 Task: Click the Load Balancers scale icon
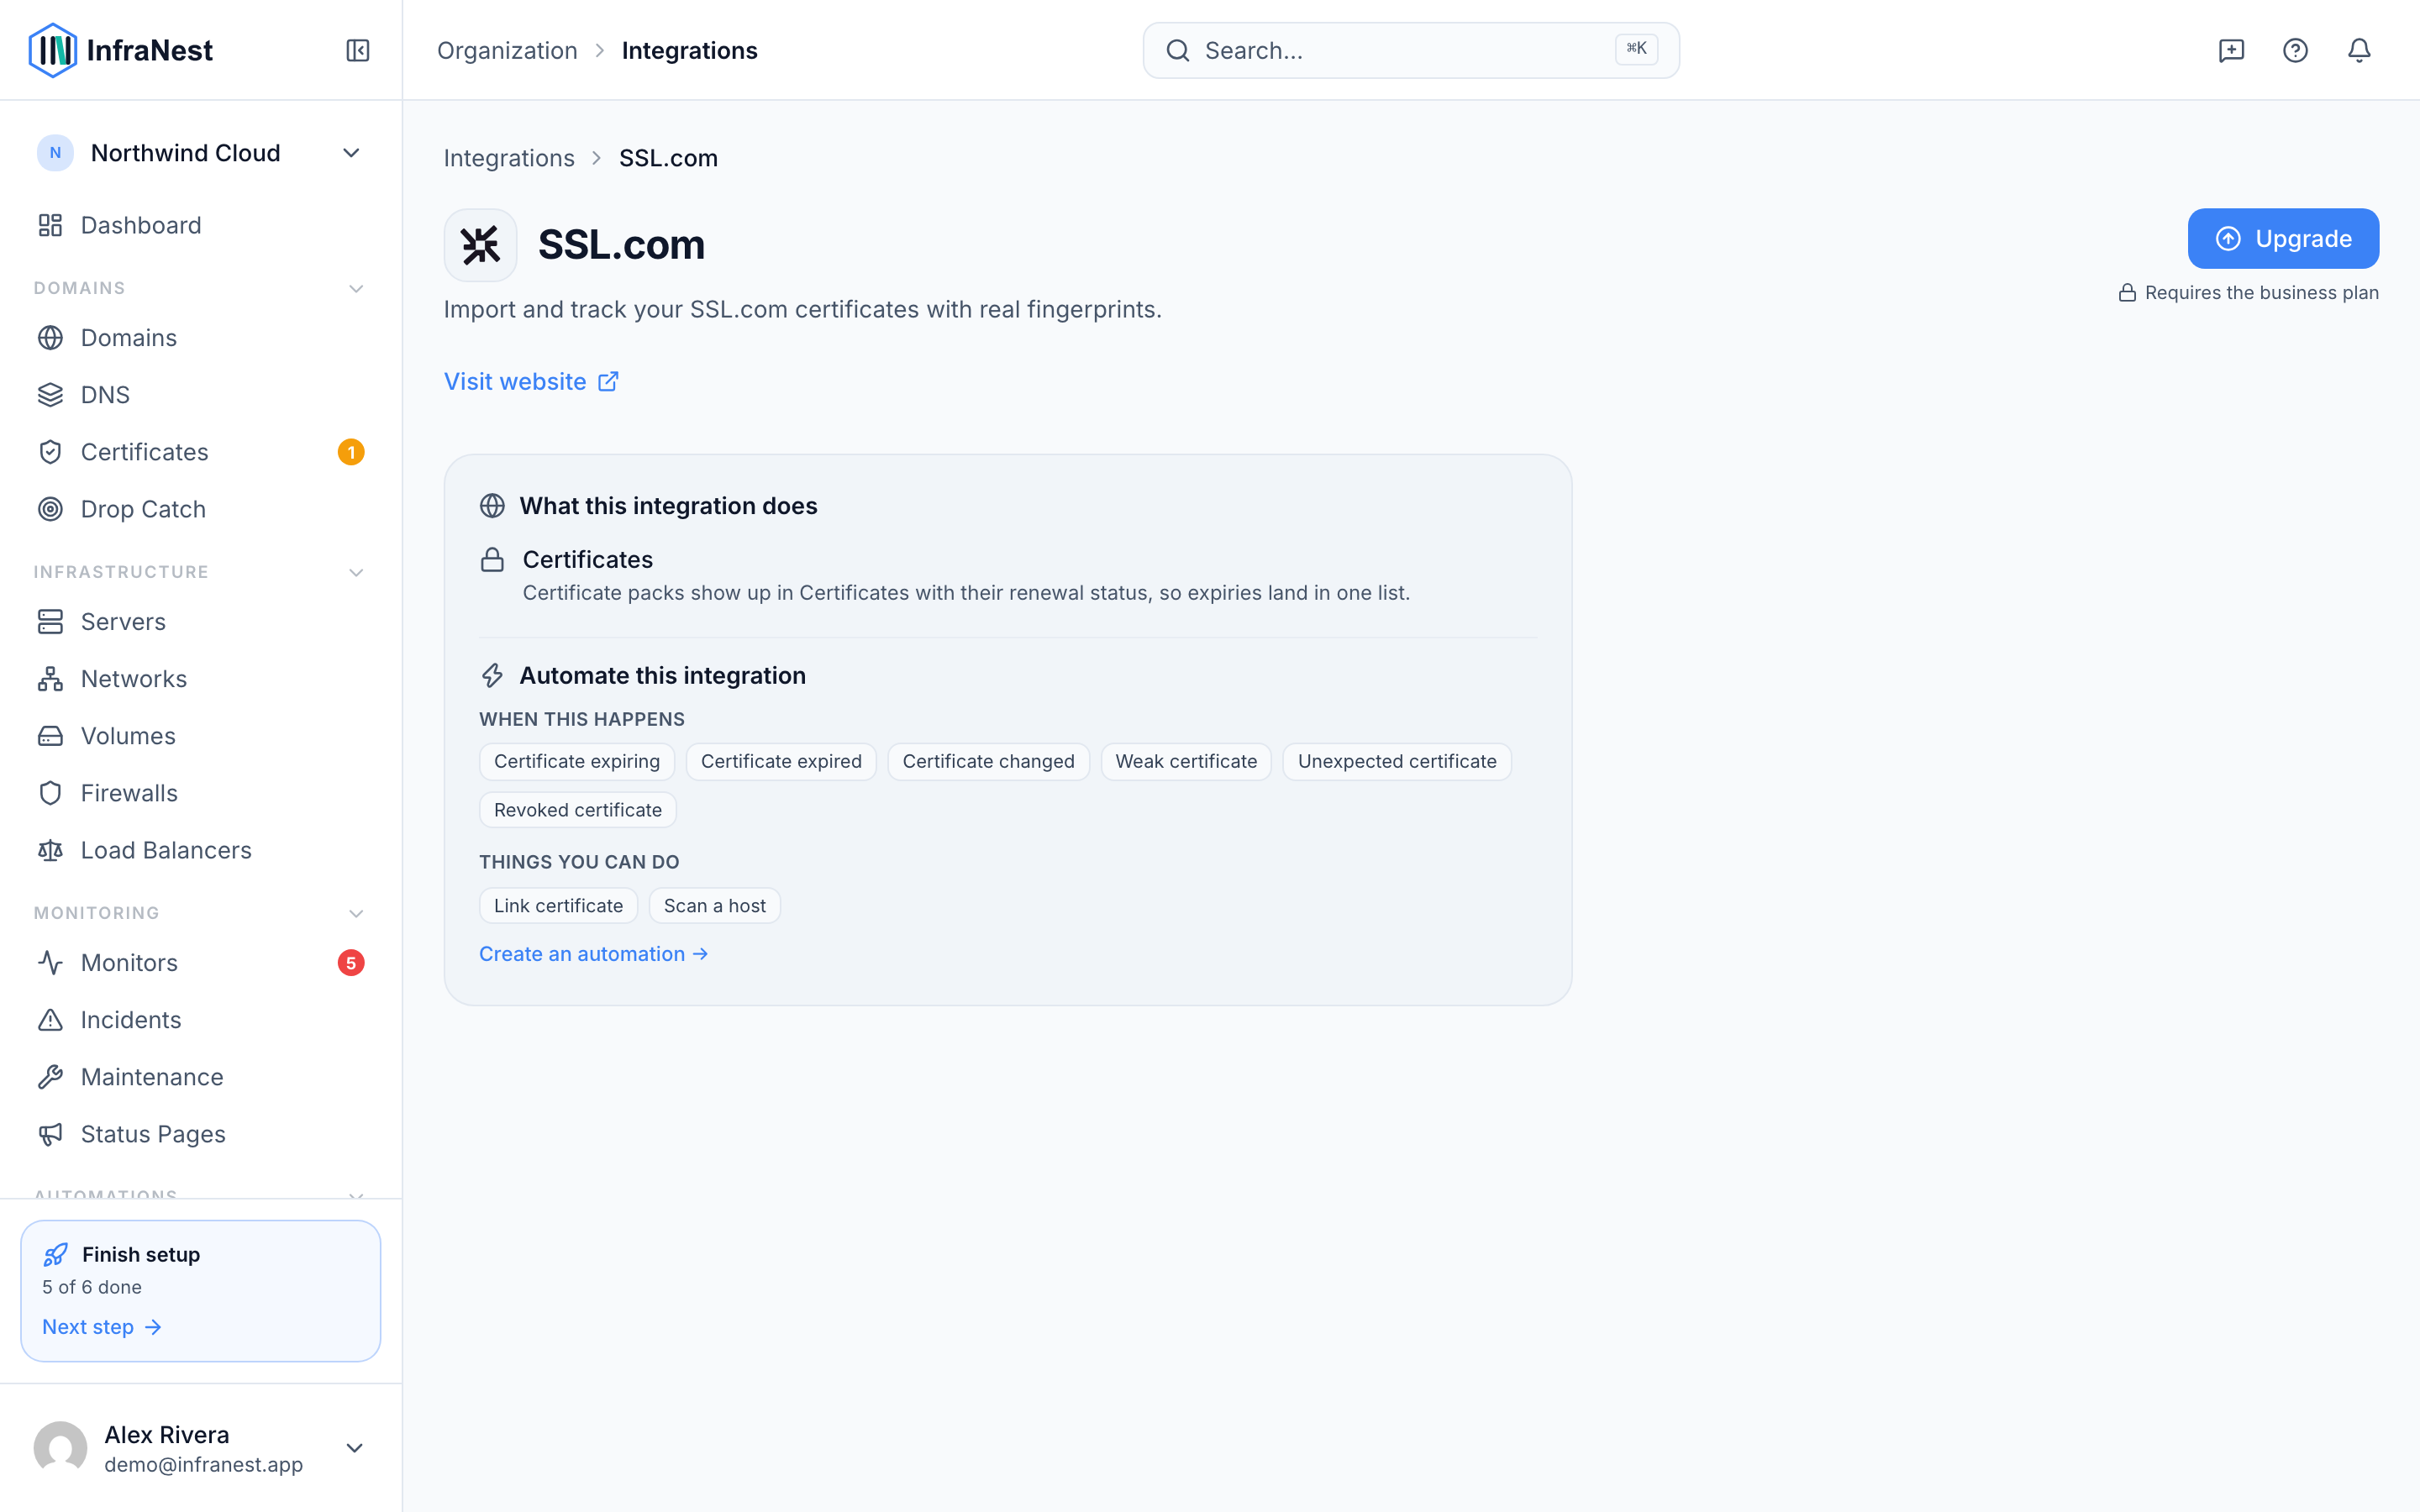50,850
